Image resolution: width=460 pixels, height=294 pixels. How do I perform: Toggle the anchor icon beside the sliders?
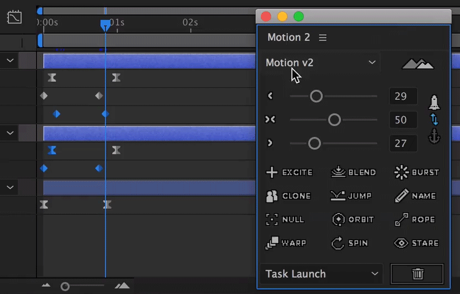(434, 137)
